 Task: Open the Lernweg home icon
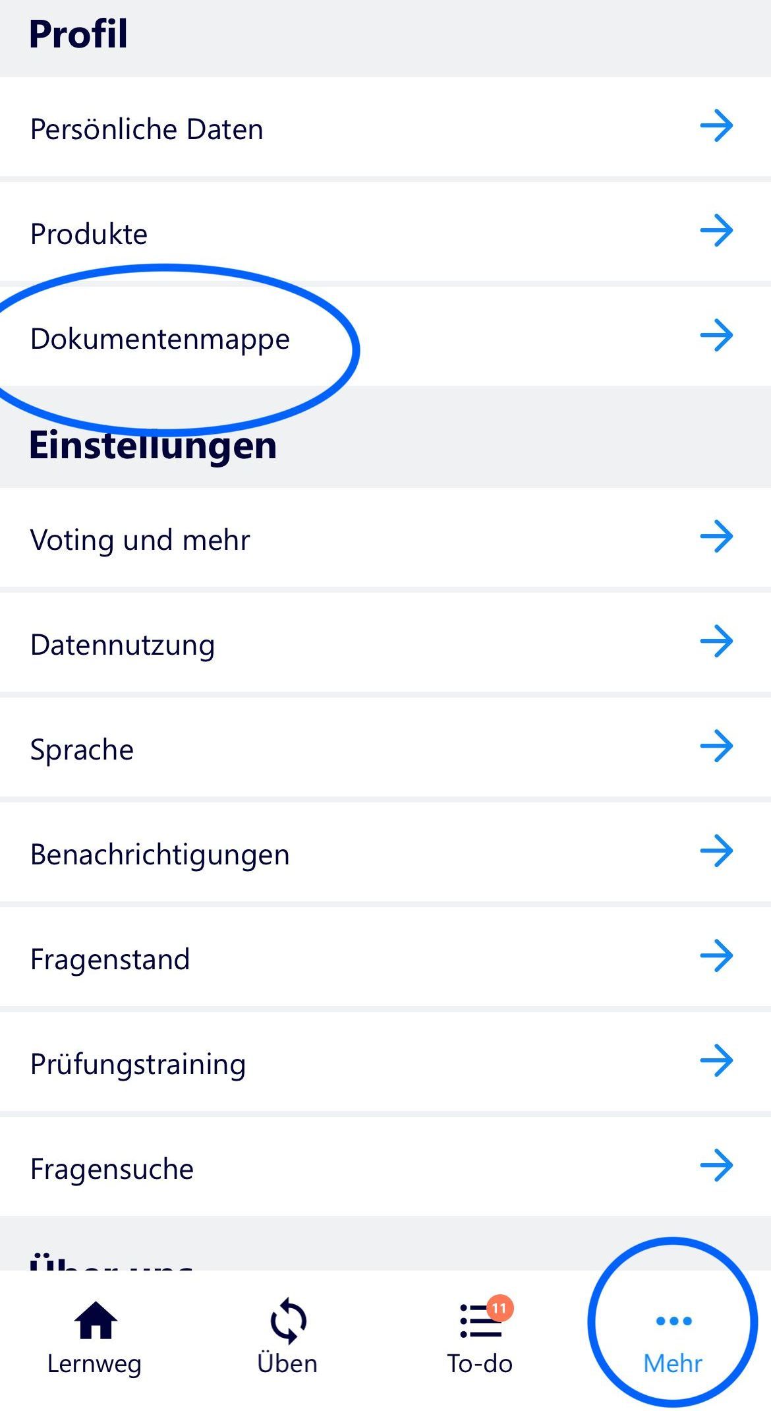[x=96, y=1320]
